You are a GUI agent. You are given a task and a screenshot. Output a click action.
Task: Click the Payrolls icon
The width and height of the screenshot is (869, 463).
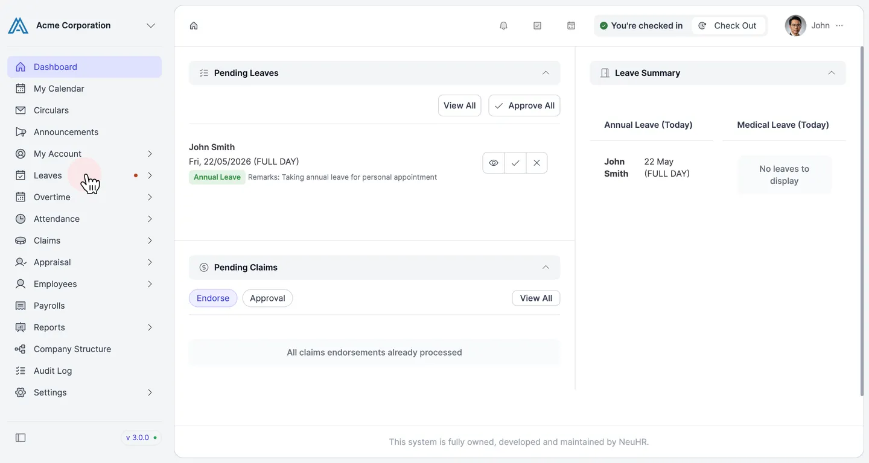pos(21,306)
